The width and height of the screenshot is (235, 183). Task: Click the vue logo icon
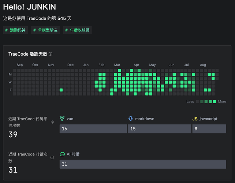[x=62, y=119]
